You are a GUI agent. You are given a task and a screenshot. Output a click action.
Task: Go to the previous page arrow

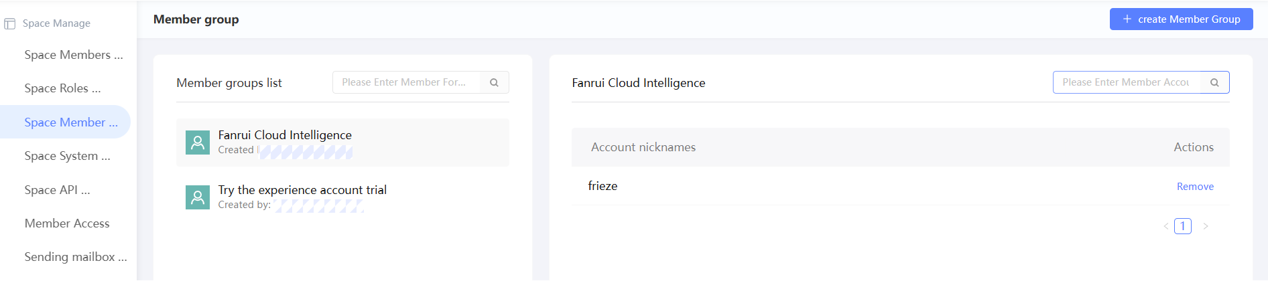[1166, 226]
